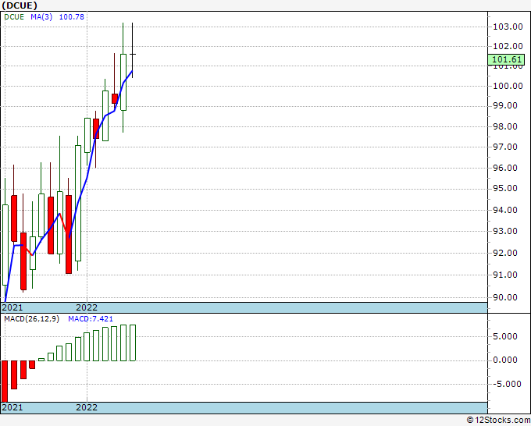The width and height of the screenshot is (531, 426).
Task: Click the MA(3) indicator label
Action: (41, 17)
